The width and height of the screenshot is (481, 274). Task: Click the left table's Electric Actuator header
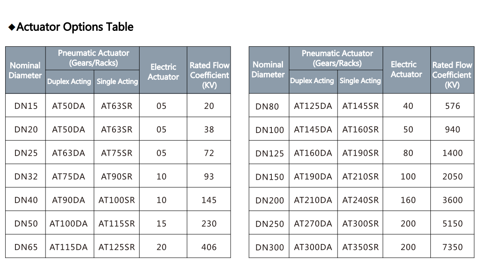pos(163,72)
